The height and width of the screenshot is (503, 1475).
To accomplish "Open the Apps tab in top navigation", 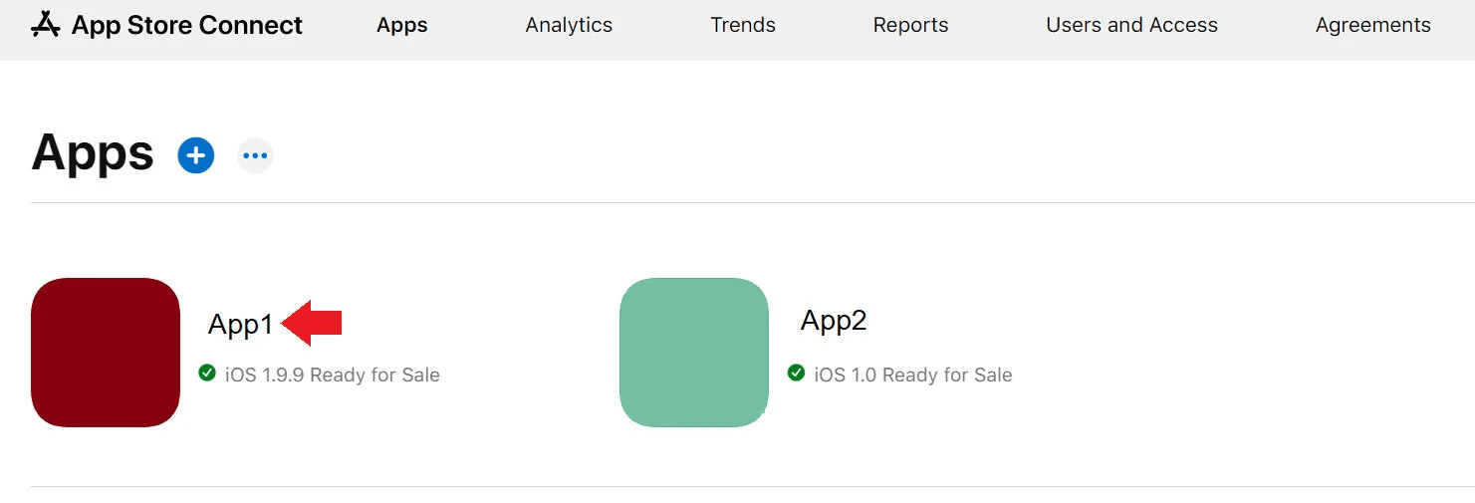I will coord(402,25).
